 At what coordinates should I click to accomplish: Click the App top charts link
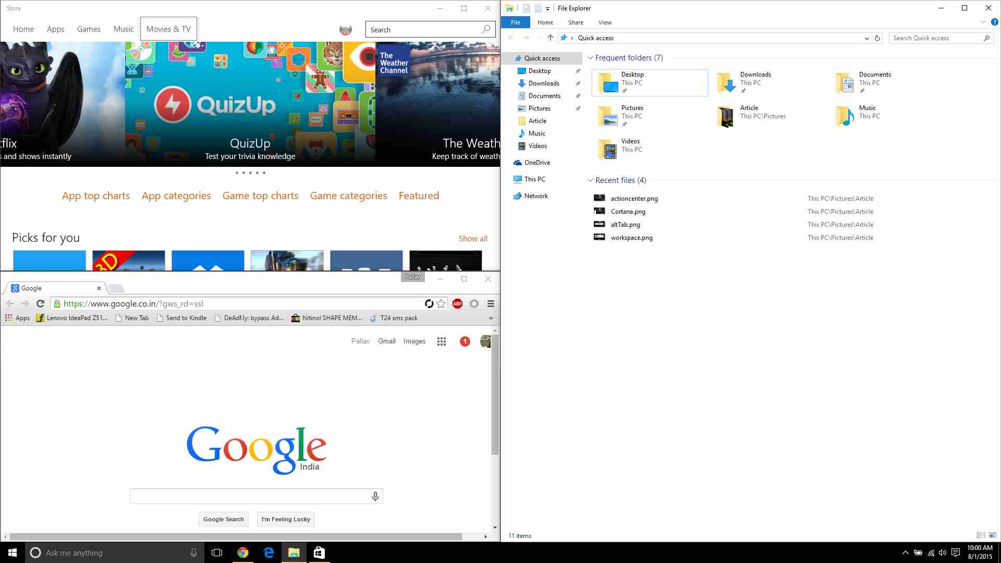(x=95, y=195)
